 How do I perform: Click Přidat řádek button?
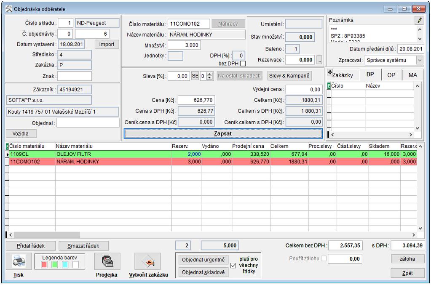click(30, 246)
